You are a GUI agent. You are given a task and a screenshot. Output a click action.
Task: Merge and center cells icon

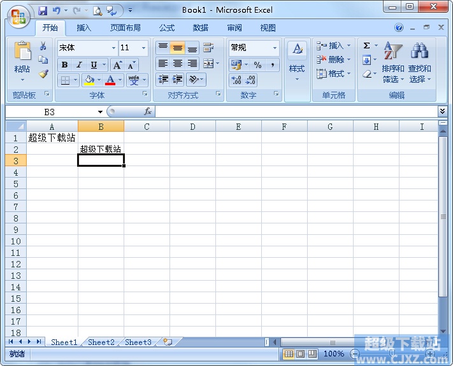[x=208, y=64]
